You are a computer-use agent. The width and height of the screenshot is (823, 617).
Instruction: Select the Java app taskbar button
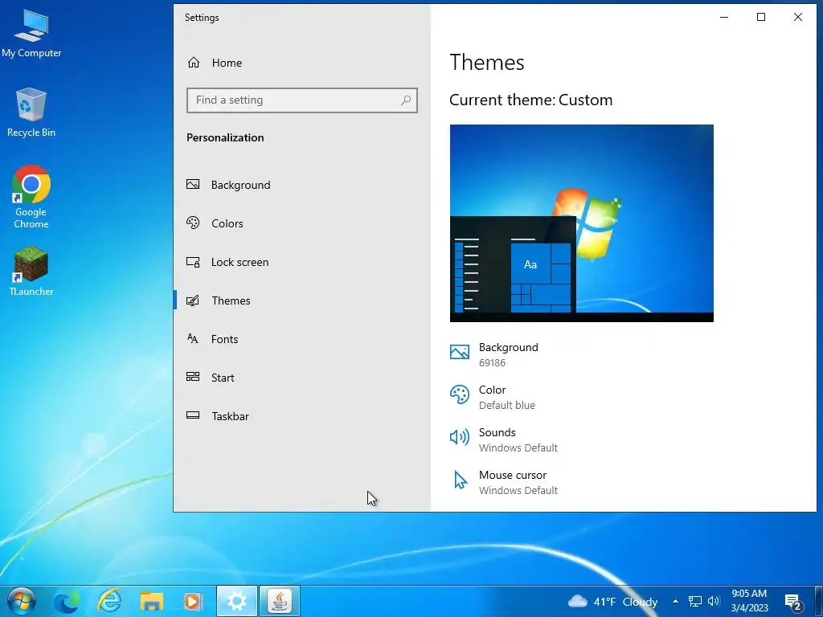point(280,601)
